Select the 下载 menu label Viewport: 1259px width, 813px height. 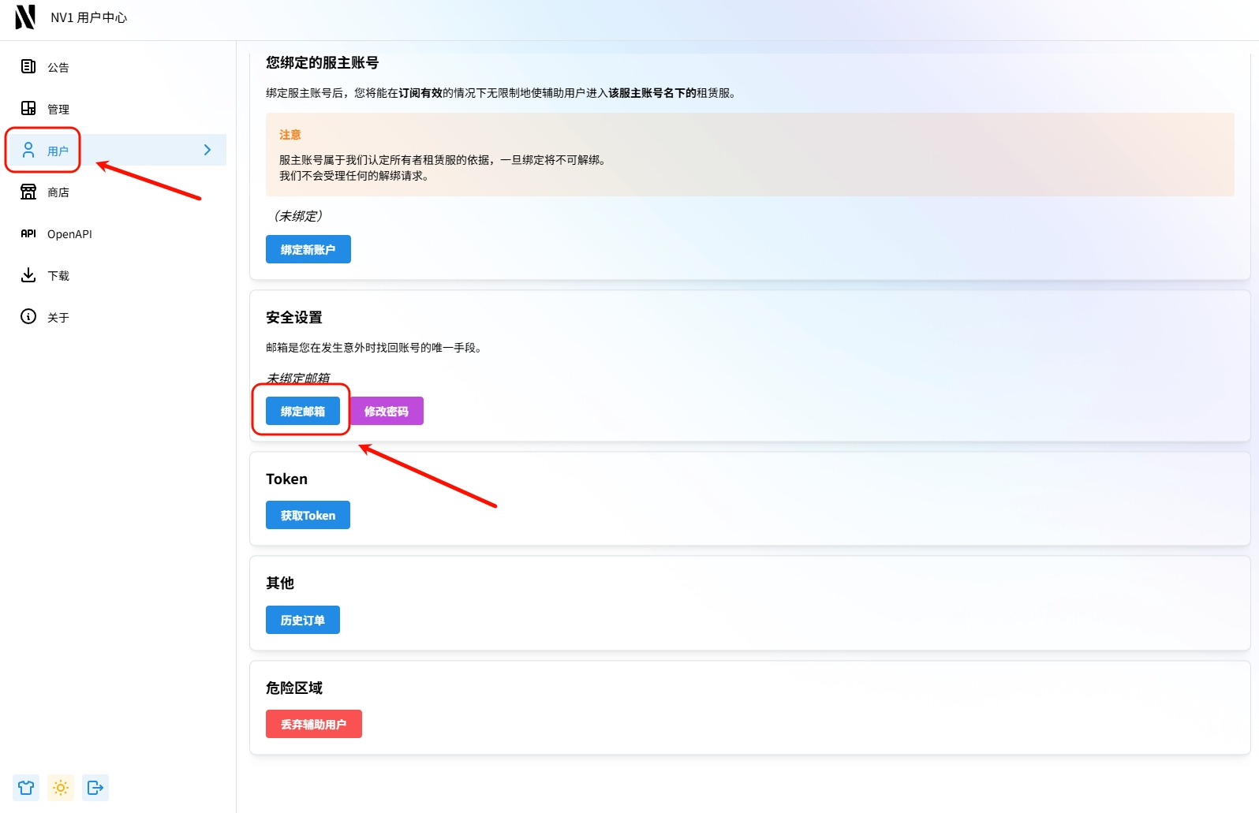[x=58, y=276]
